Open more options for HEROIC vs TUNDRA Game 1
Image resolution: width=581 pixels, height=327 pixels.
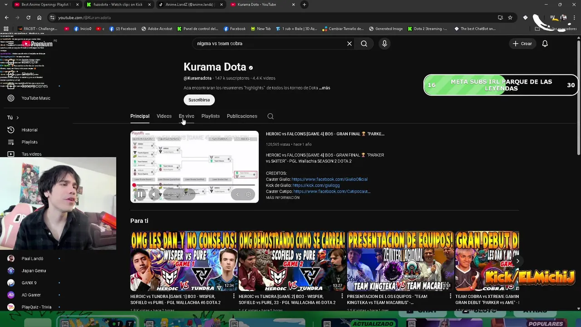point(234,297)
